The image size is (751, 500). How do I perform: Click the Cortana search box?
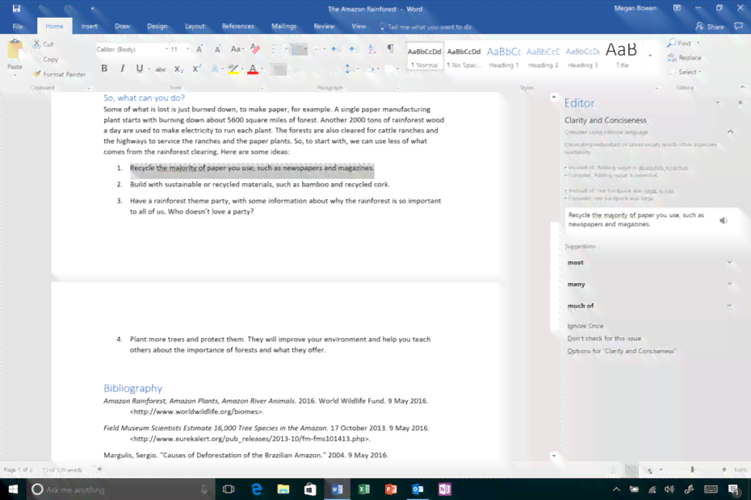120,490
